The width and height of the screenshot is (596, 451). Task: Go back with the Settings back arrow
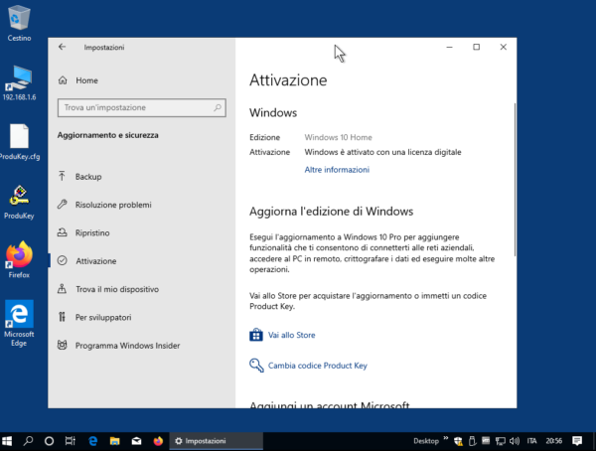(x=62, y=47)
